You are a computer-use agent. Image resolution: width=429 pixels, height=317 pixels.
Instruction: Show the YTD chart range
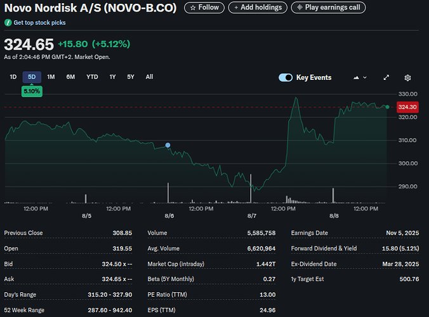(92, 77)
